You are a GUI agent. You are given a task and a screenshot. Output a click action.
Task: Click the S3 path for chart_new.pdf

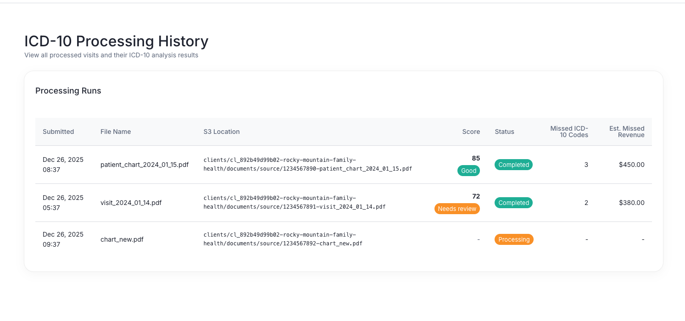(x=283, y=239)
